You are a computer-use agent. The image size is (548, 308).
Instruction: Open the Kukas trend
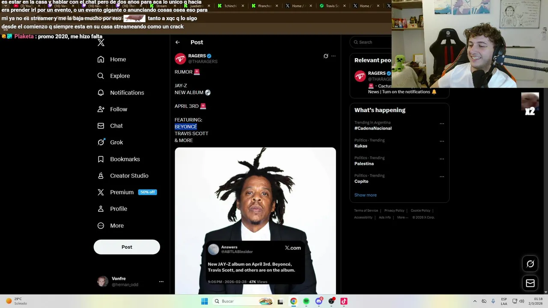tap(361, 146)
